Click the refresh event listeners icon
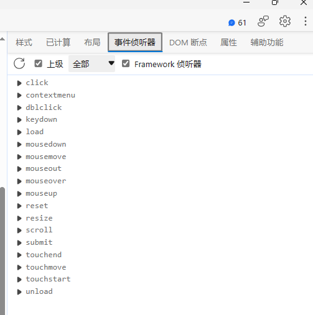Viewport: 313px width, 315px height. pyautogui.click(x=19, y=63)
